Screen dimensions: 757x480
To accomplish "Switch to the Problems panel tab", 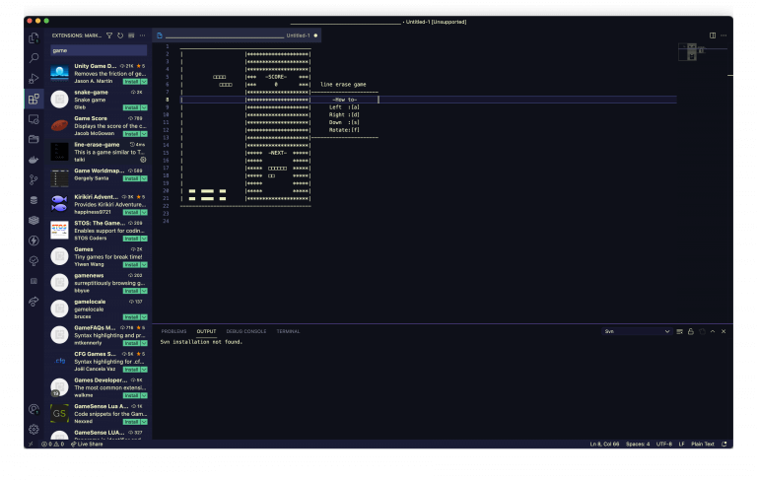I will pos(173,331).
